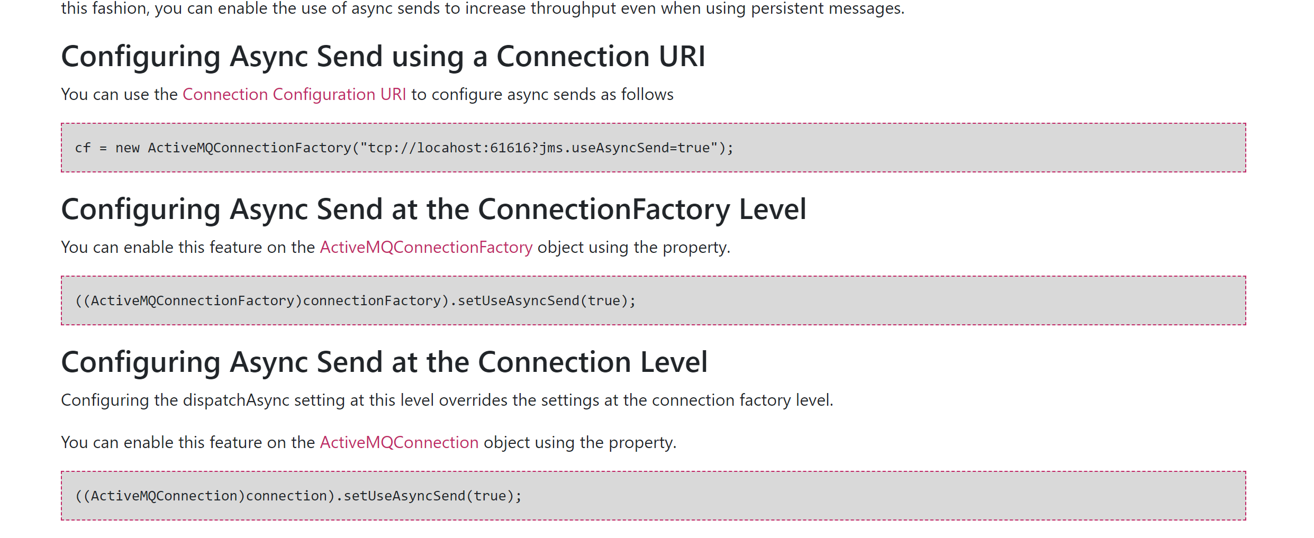Click the text "to configure async sends as follows"
Image resolution: width=1314 pixels, height=538 pixels.
[x=542, y=95]
